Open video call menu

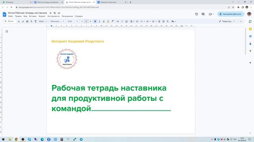pyautogui.click(x=211, y=14)
